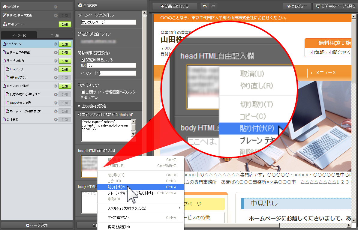This screenshot has width=358, height=230.
Task: Collapse the 上級者向け設定 section
Action: (92, 106)
